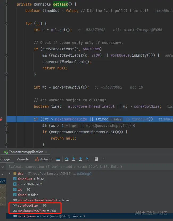Collapse the for loop fold marker

coord(6,23)
